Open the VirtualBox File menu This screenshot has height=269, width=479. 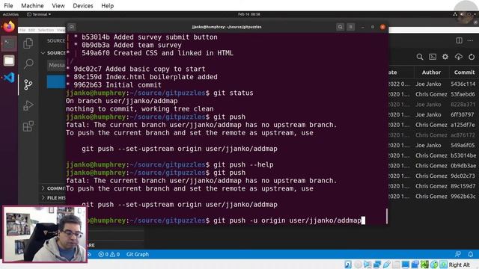(x=8, y=5)
